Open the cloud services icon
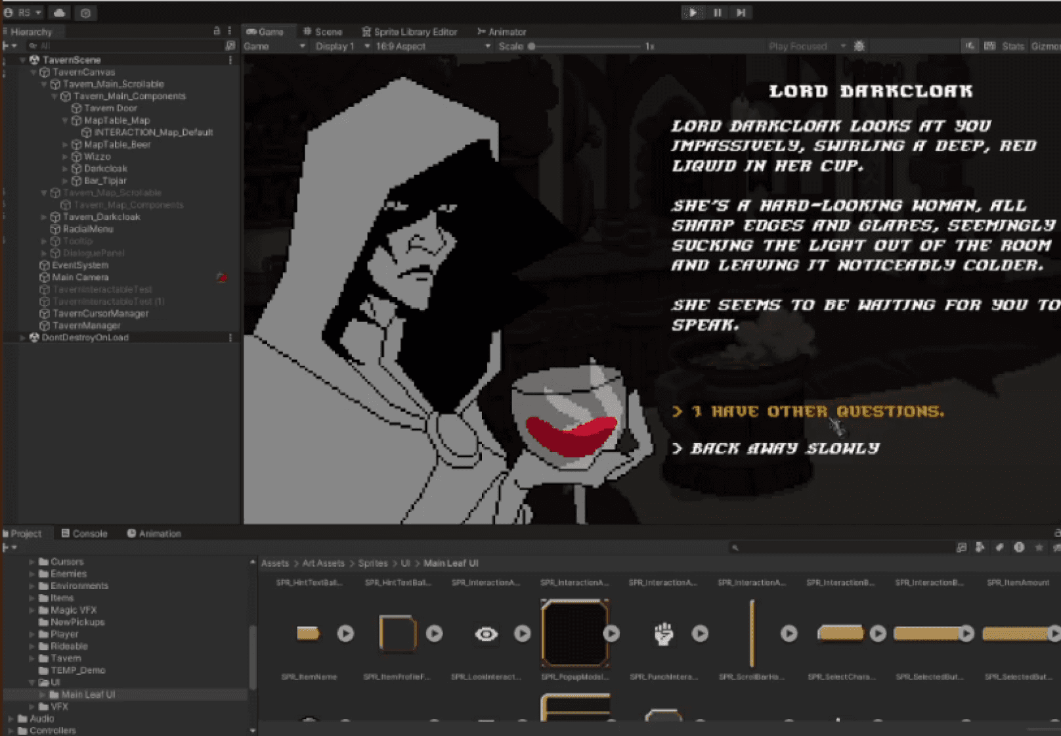1061x736 pixels. (x=59, y=12)
